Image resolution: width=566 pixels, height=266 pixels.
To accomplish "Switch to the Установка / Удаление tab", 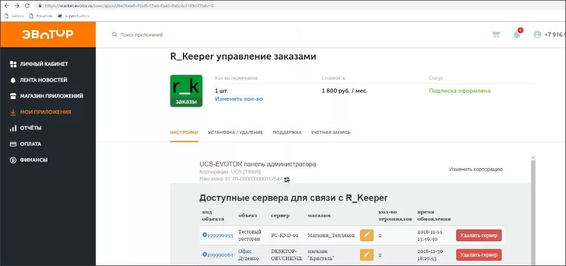I will [235, 133].
